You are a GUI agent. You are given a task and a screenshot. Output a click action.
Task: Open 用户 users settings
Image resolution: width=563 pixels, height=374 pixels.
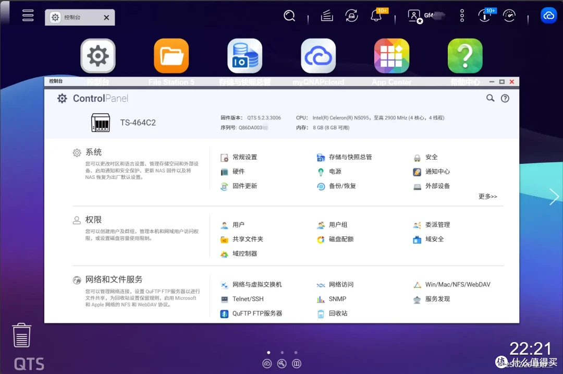click(x=232, y=224)
